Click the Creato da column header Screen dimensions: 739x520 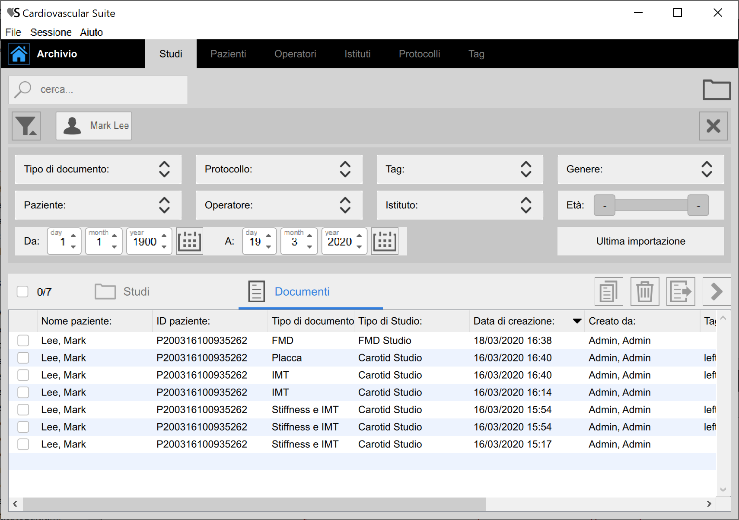[x=642, y=321]
